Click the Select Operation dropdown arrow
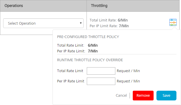The width and height of the screenshot is (181, 105). pos(81,23)
